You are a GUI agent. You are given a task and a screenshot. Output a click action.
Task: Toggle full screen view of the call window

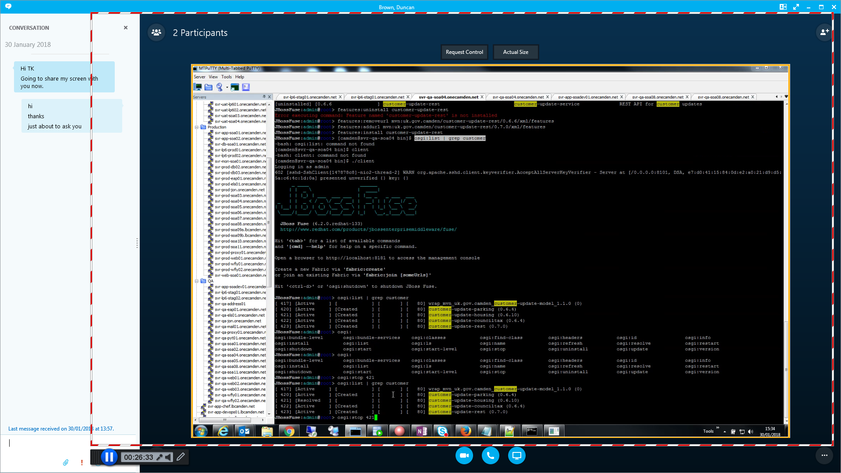pos(796,7)
